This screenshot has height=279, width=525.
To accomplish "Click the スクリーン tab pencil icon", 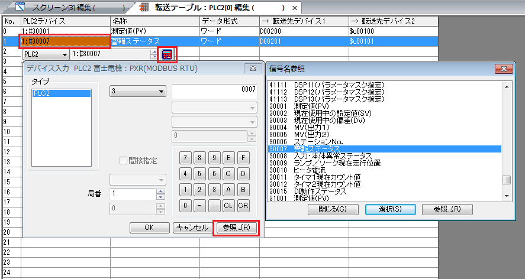I will pyautogui.click(x=21, y=8).
